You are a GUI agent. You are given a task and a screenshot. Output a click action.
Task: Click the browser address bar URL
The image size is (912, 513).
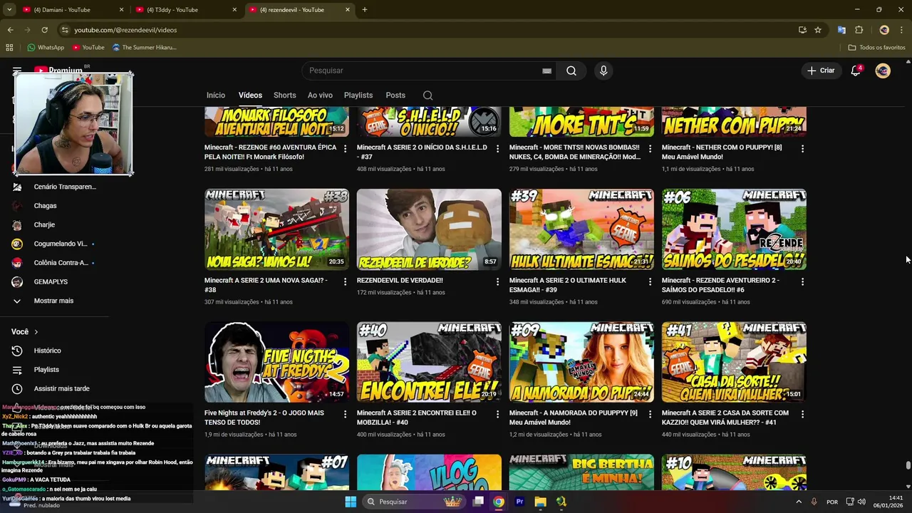click(x=125, y=30)
